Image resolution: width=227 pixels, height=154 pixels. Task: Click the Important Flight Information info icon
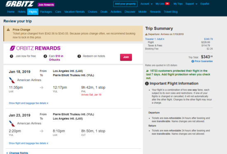(147, 84)
